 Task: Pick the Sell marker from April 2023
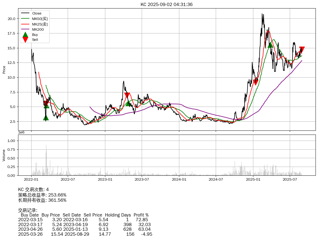(127, 95)
